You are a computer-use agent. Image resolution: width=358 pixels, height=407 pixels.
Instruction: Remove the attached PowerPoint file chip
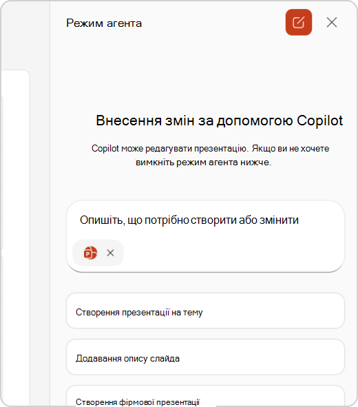click(111, 253)
